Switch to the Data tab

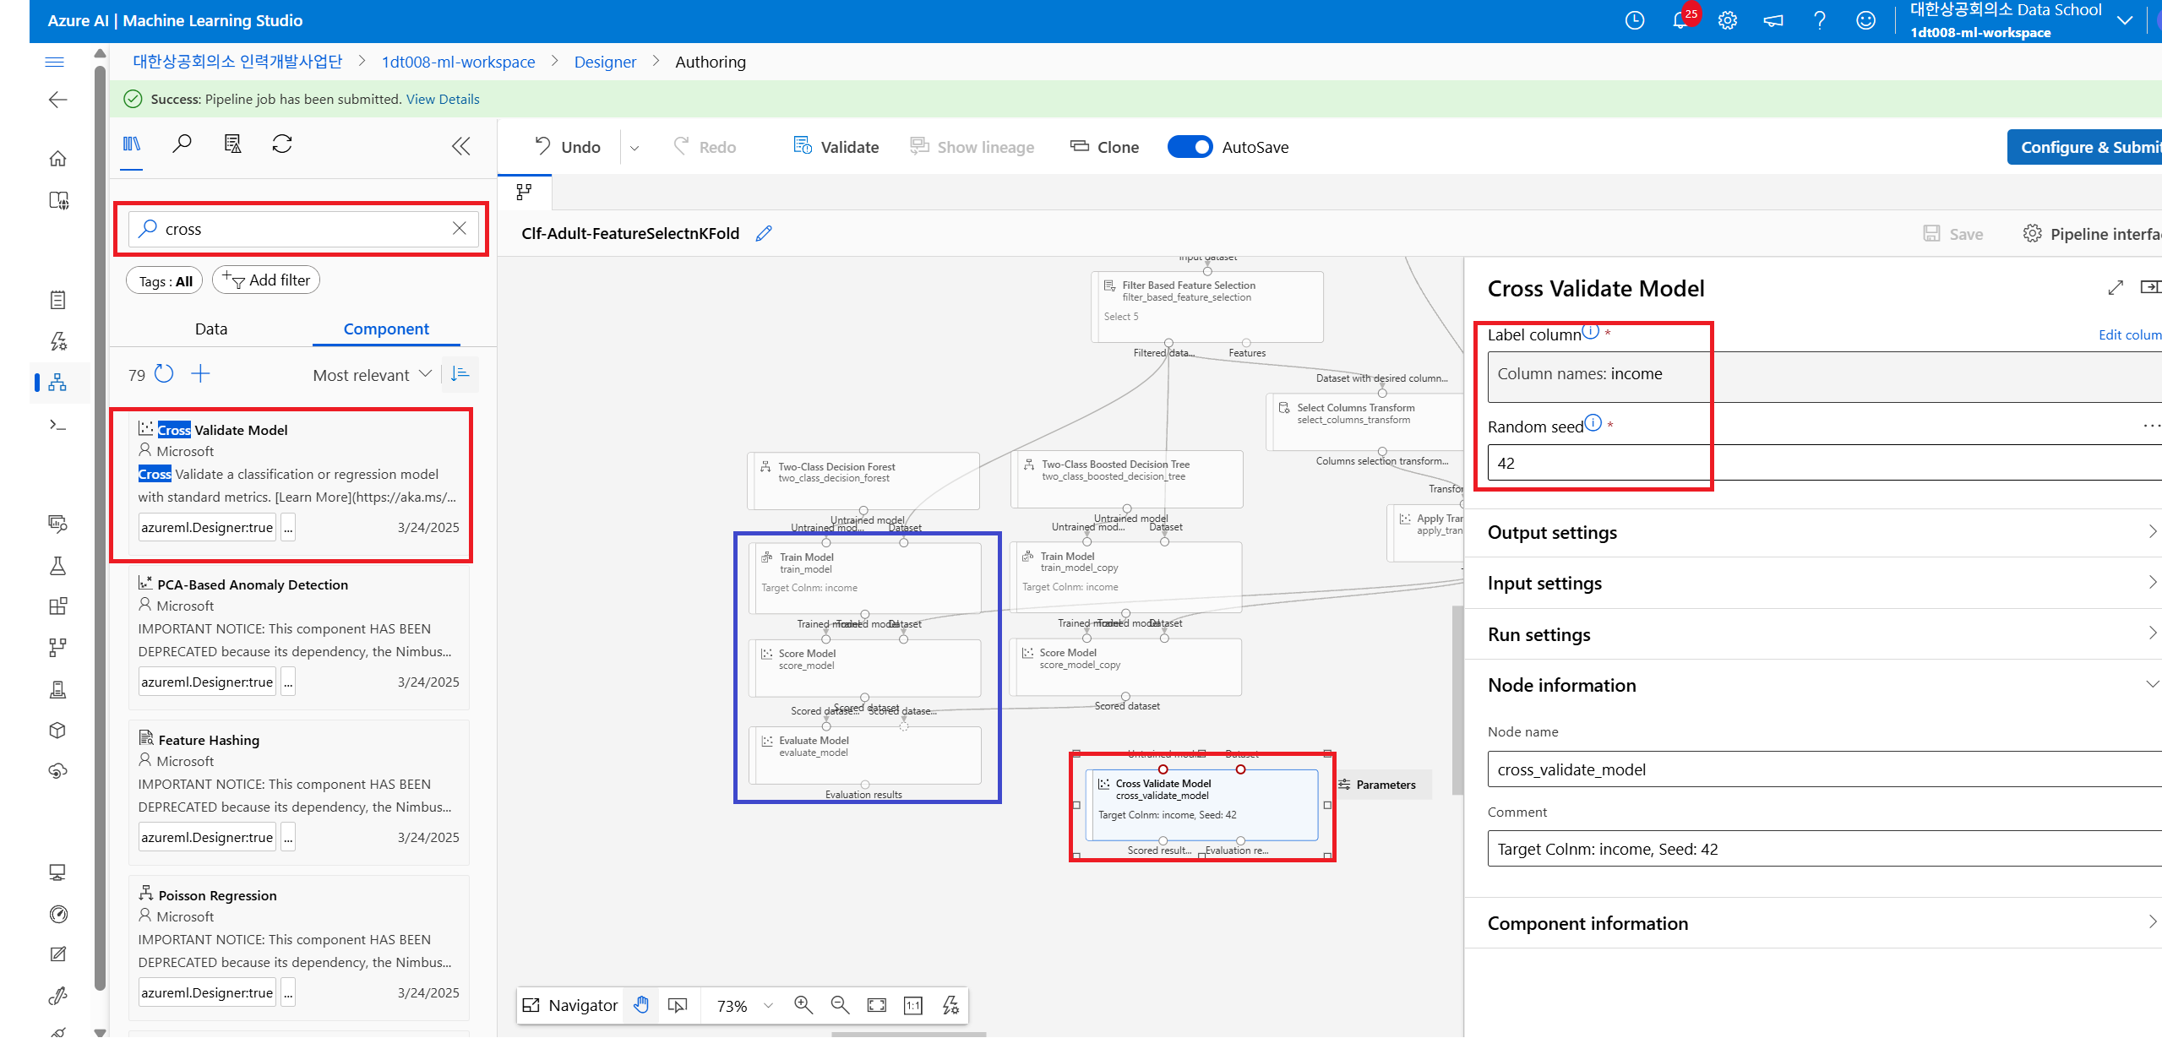[x=211, y=329]
